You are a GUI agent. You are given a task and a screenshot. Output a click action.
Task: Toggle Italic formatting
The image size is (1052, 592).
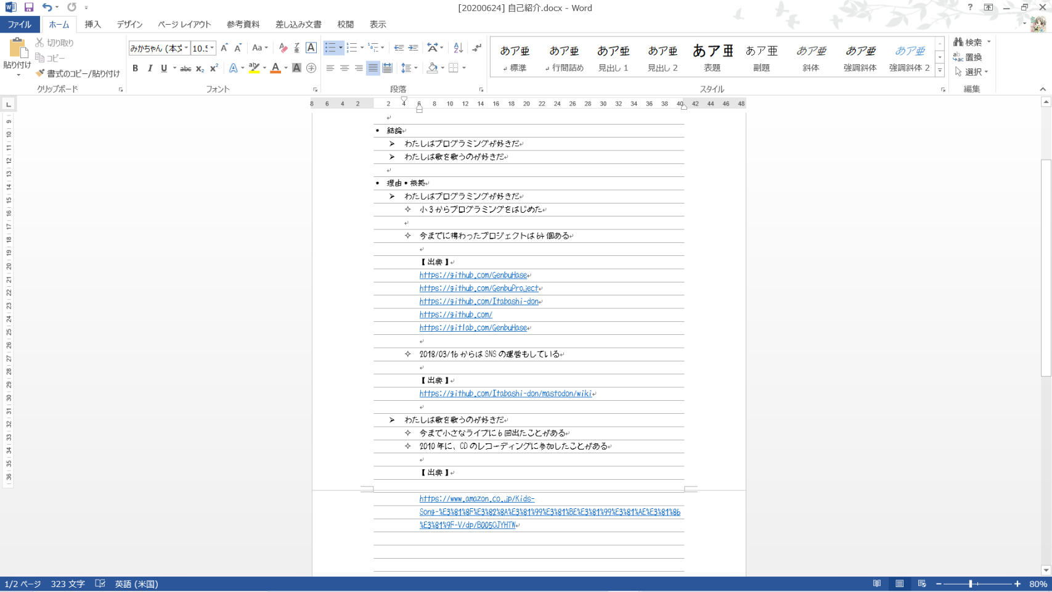(150, 68)
